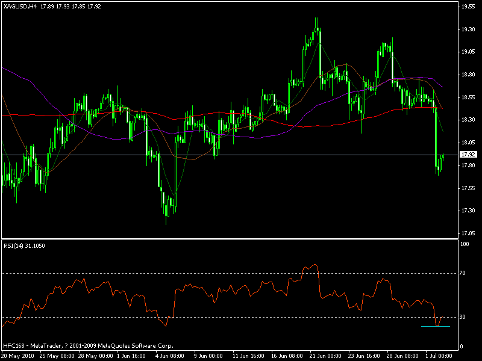Viewport: 482px width, 361px height.
Task: Click the dashed RSI 70 level line
Action: pos(229,273)
